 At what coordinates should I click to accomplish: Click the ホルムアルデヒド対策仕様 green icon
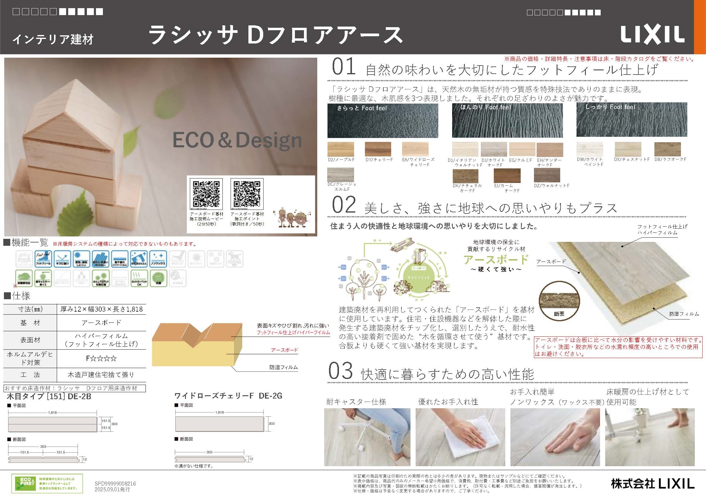(101, 278)
